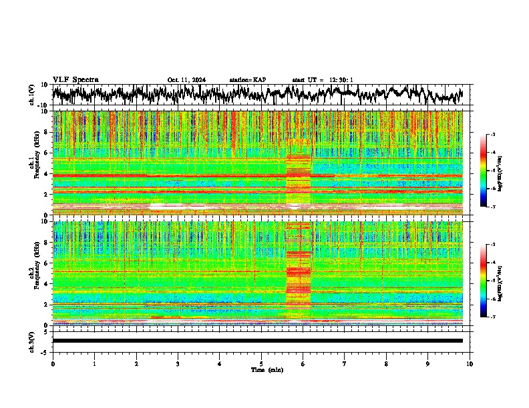Viewport: 529px width, 408px height.
Task: Click the time axis tick label "10"
Action: [x=470, y=364]
